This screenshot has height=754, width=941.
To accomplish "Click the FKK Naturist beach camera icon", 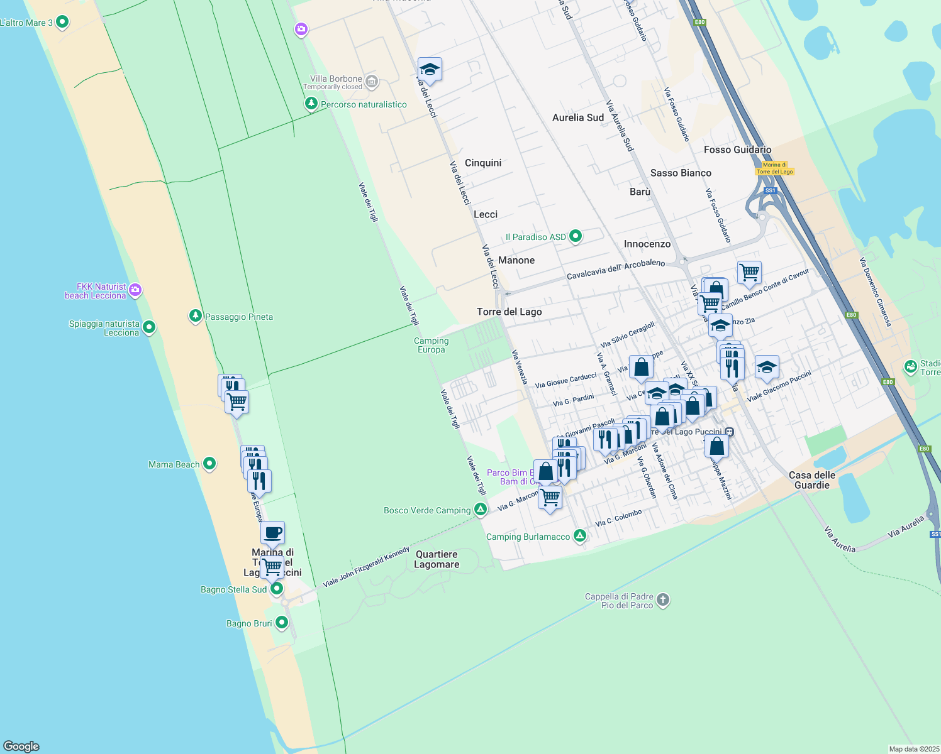I will click(135, 290).
